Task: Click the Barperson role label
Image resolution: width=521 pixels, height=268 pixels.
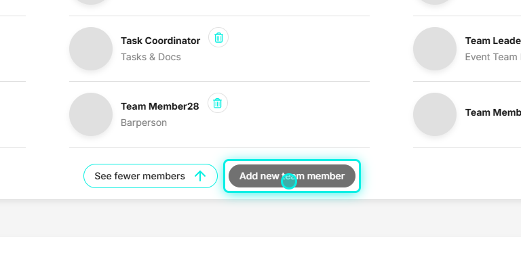Action: 144,122
